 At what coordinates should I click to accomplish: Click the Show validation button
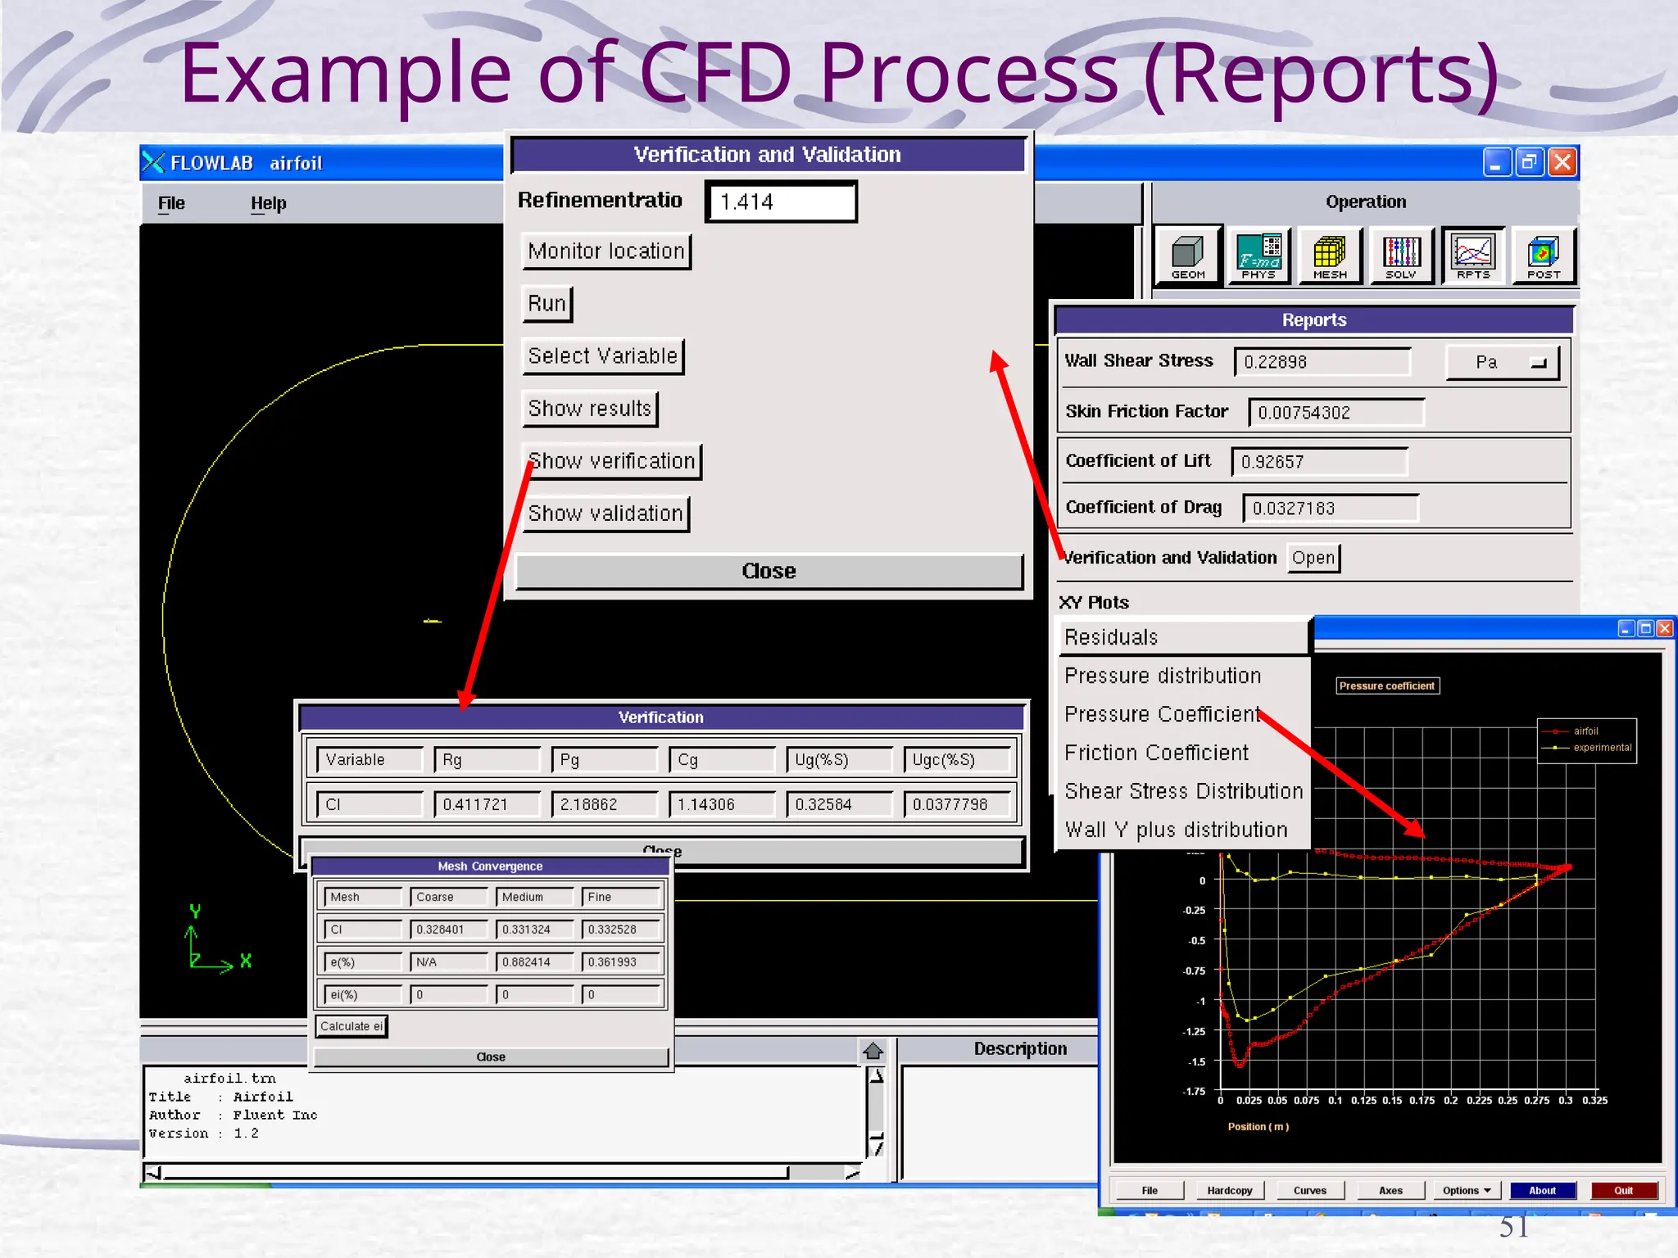pos(605,514)
